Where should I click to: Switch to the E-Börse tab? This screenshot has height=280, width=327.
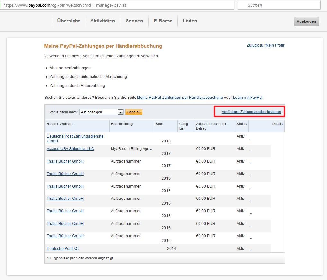point(163,21)
